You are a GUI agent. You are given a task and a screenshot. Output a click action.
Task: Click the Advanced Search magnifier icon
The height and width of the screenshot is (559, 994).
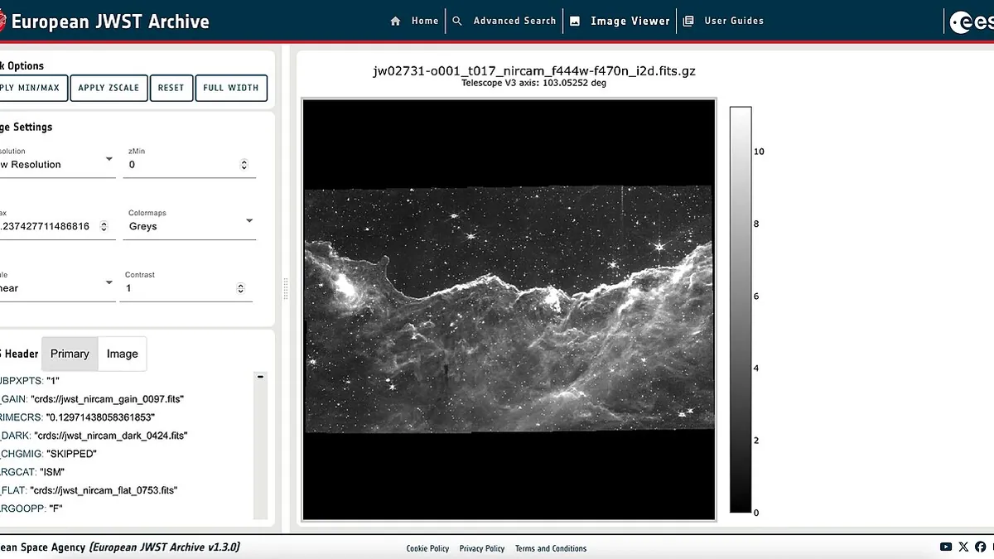[x=457, y=22]
